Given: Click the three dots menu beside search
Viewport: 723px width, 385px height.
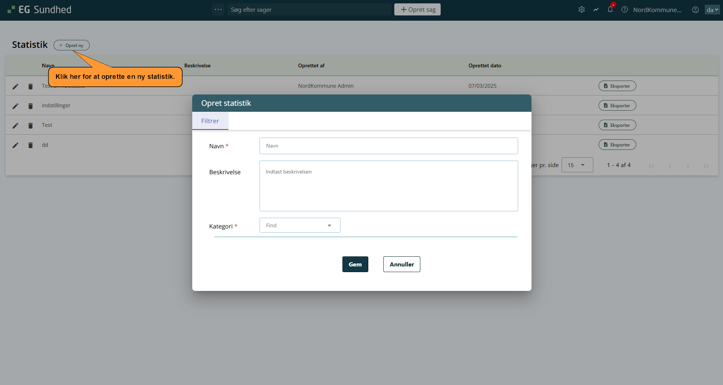Looking at the screenshot, I should [218, 9].
